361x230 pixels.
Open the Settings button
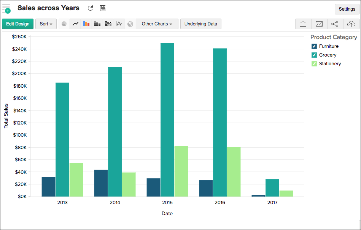click(347, 9)
